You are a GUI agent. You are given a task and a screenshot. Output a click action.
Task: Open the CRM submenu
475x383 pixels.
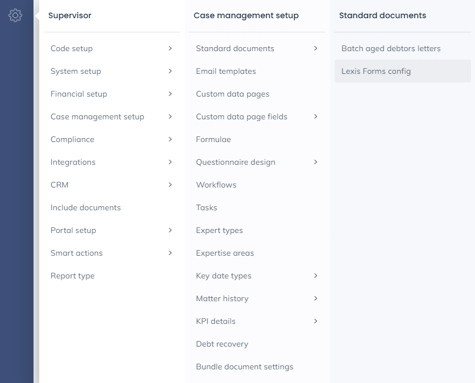[x=60, y=185]
